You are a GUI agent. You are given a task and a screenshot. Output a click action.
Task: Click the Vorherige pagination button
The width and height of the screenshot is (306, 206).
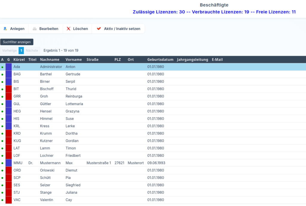tap(9, 50)
